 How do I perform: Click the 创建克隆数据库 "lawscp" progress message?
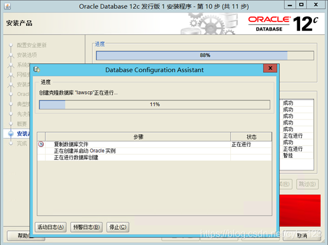pyautogui.click(x=78, y=92)
